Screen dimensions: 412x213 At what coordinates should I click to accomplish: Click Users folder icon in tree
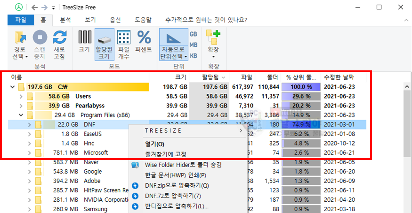point(30,97)
